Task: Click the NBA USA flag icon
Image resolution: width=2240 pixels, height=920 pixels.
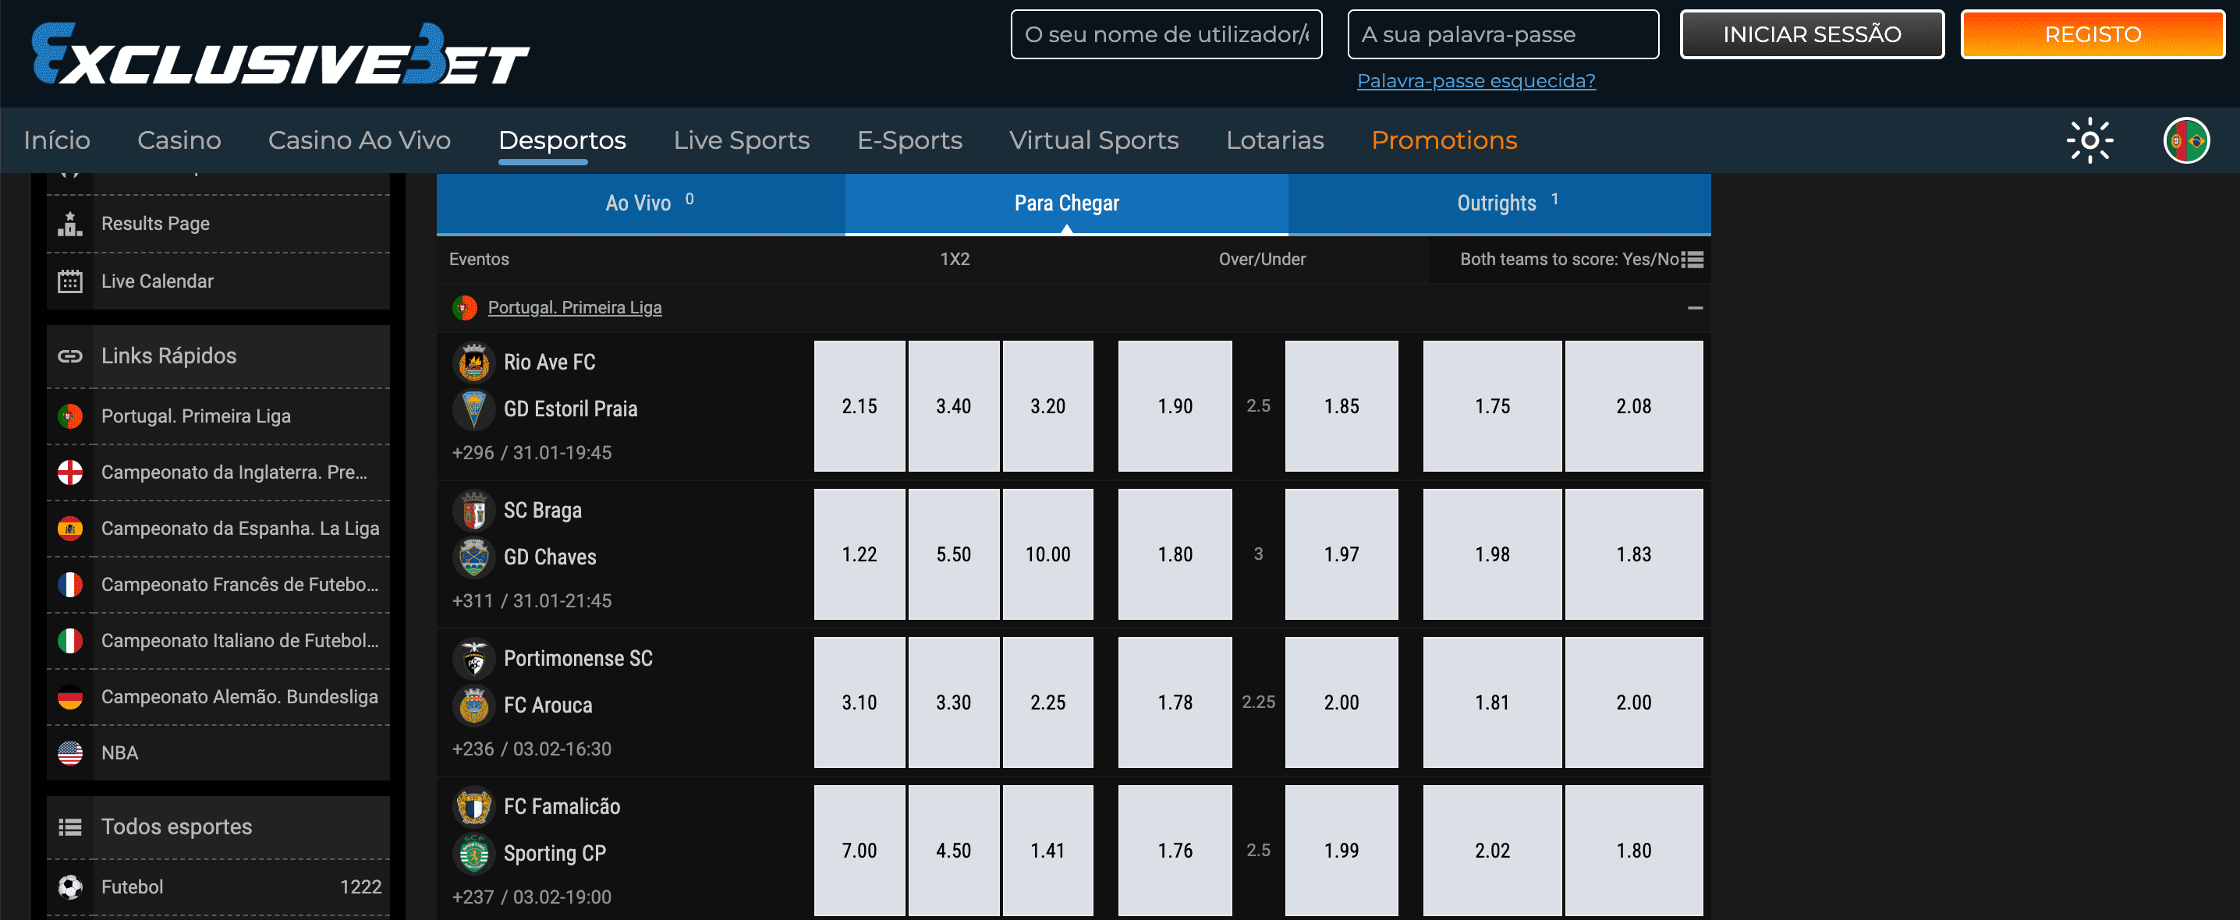Action: pyautogui.click(x=69, y=752)
